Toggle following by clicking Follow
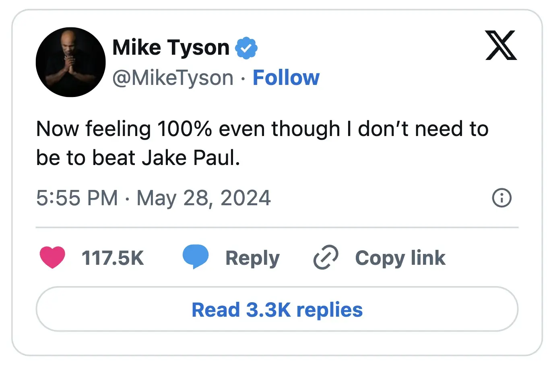553x367 pixels. tap(286, 77)
